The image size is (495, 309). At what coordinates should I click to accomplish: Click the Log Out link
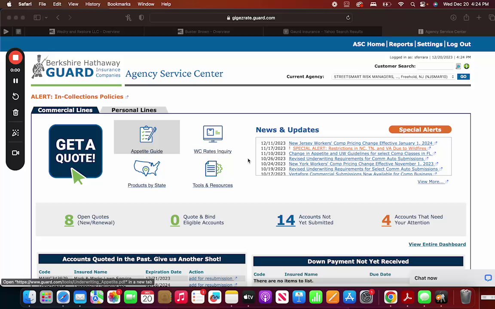pos(459,44)
